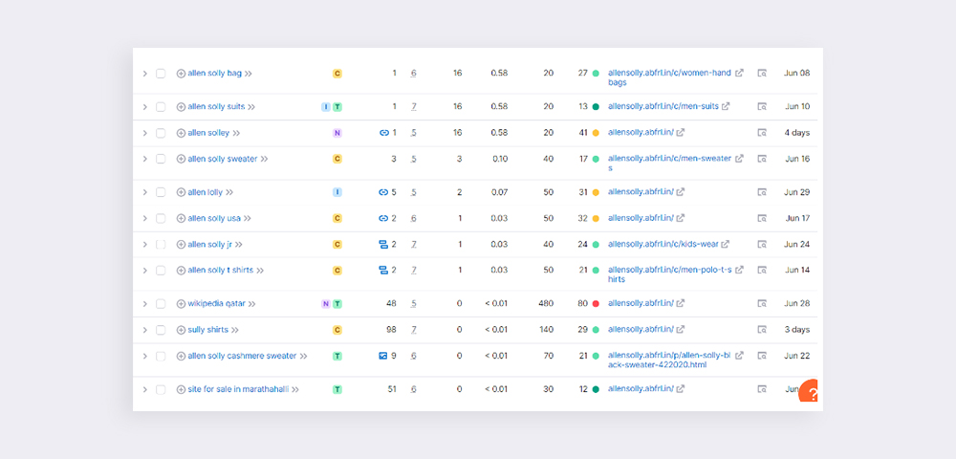Click double-arrow next to wikipedia qatar
Screen dimensions: 956x459
[251, 303]
